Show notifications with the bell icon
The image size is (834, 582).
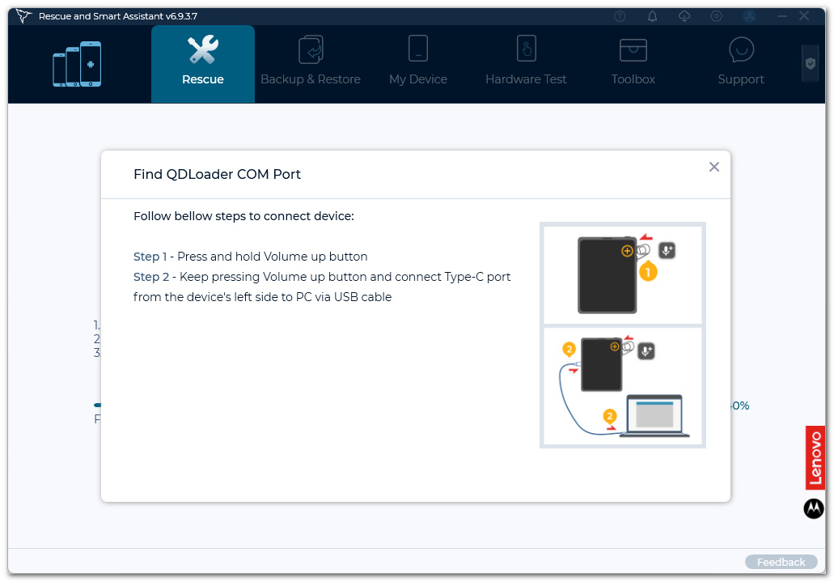[652, 16]
